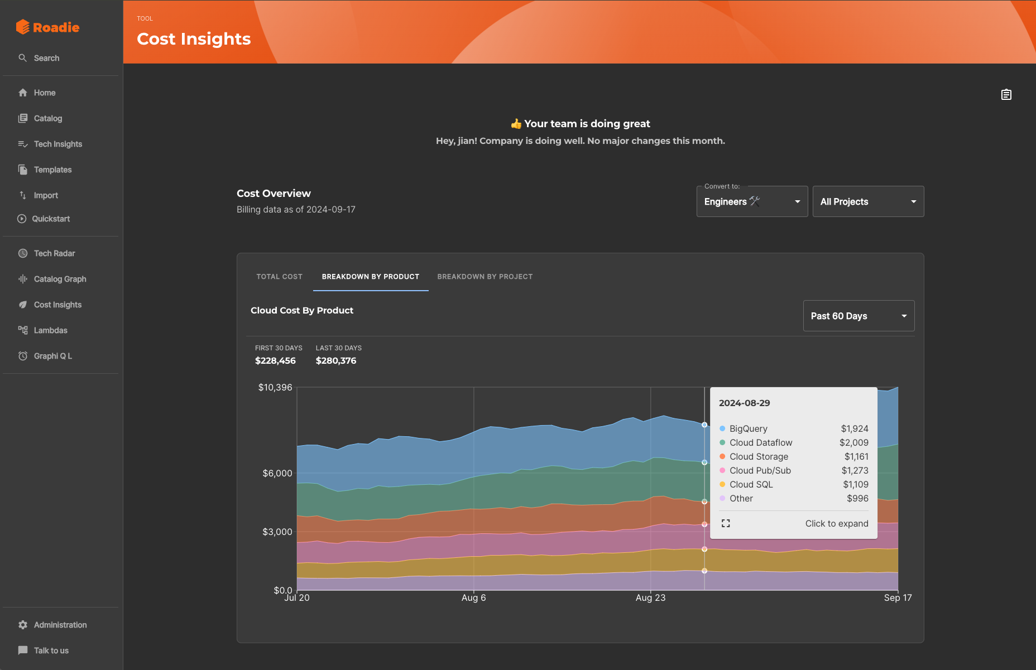Open the Templates page
This screenshot has height=670, width=1036.
click(52, 170)
